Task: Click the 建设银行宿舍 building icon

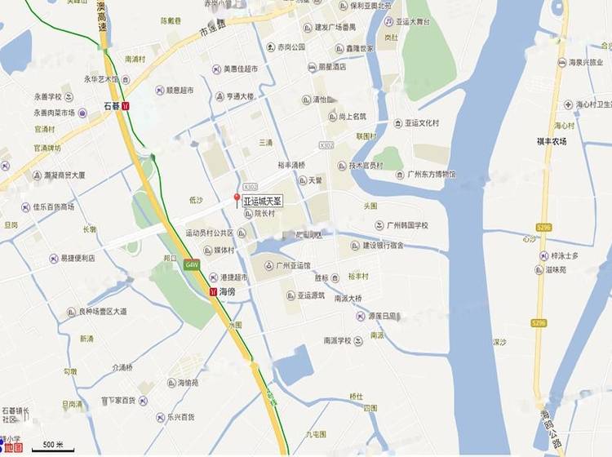Action: coord(355,246)
